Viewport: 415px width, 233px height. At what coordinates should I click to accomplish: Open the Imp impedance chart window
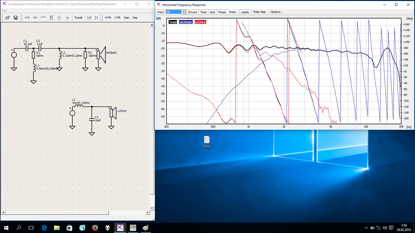pyautogui.click(x=135, y=17)
